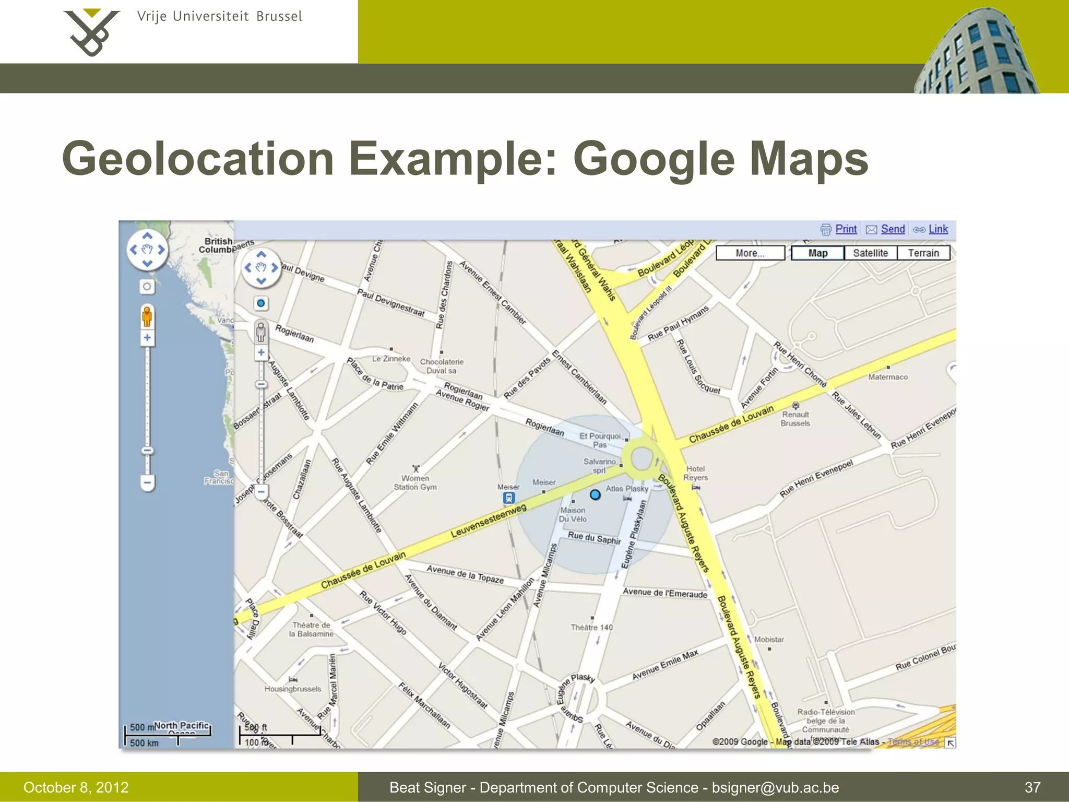The width and height of the screenshot is (1069, 802).
Task: Toggle the overview map arrow in bottom-right corner
Action: (951, 743)
